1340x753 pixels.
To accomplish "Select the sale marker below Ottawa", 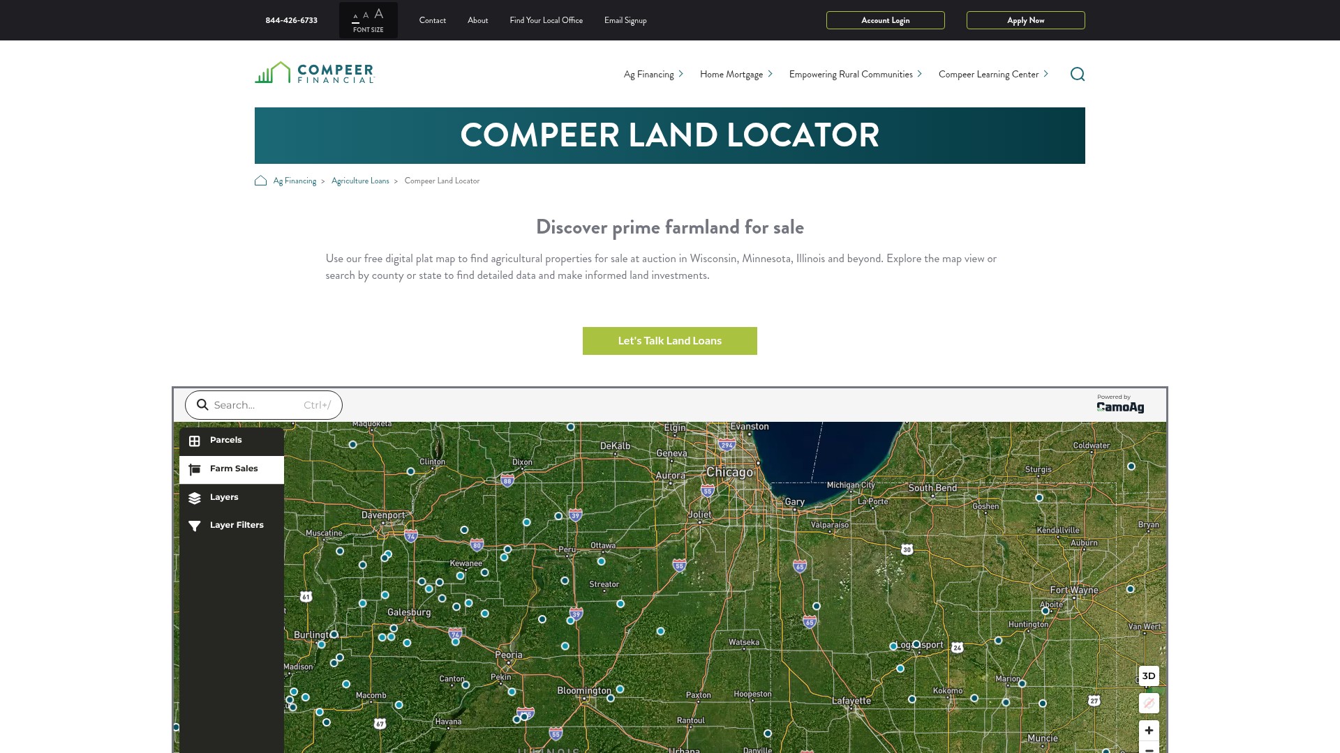I will coord(601,561).
